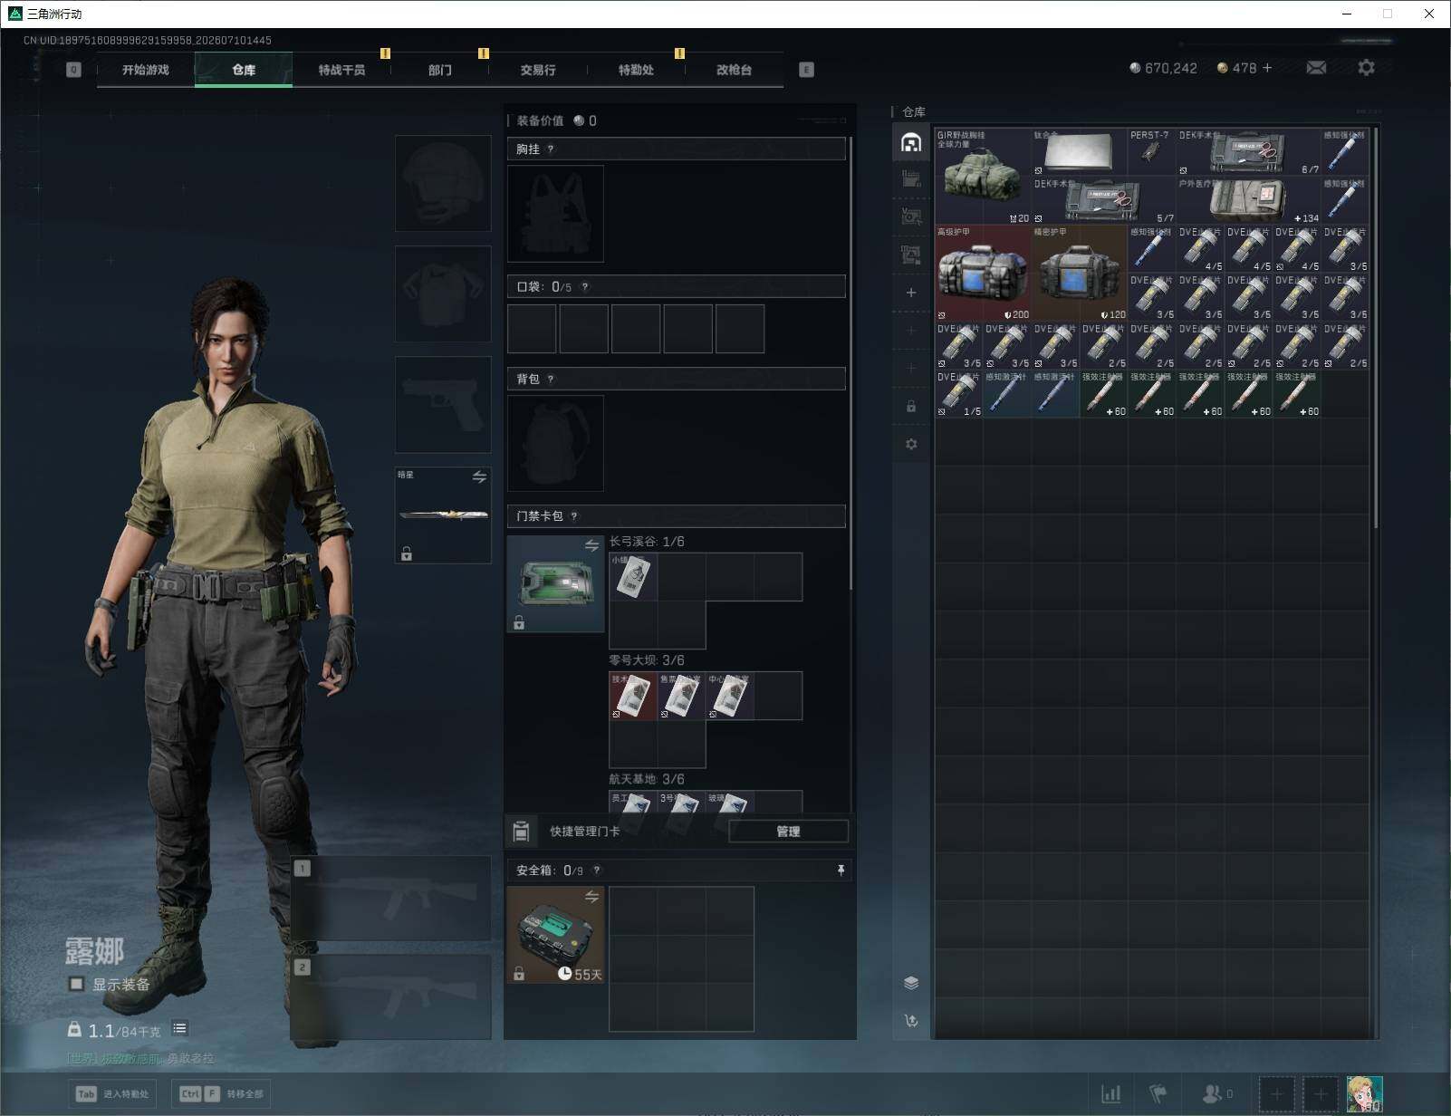Click the sort warehouse icon at bottom

[x=911, y=1021]
